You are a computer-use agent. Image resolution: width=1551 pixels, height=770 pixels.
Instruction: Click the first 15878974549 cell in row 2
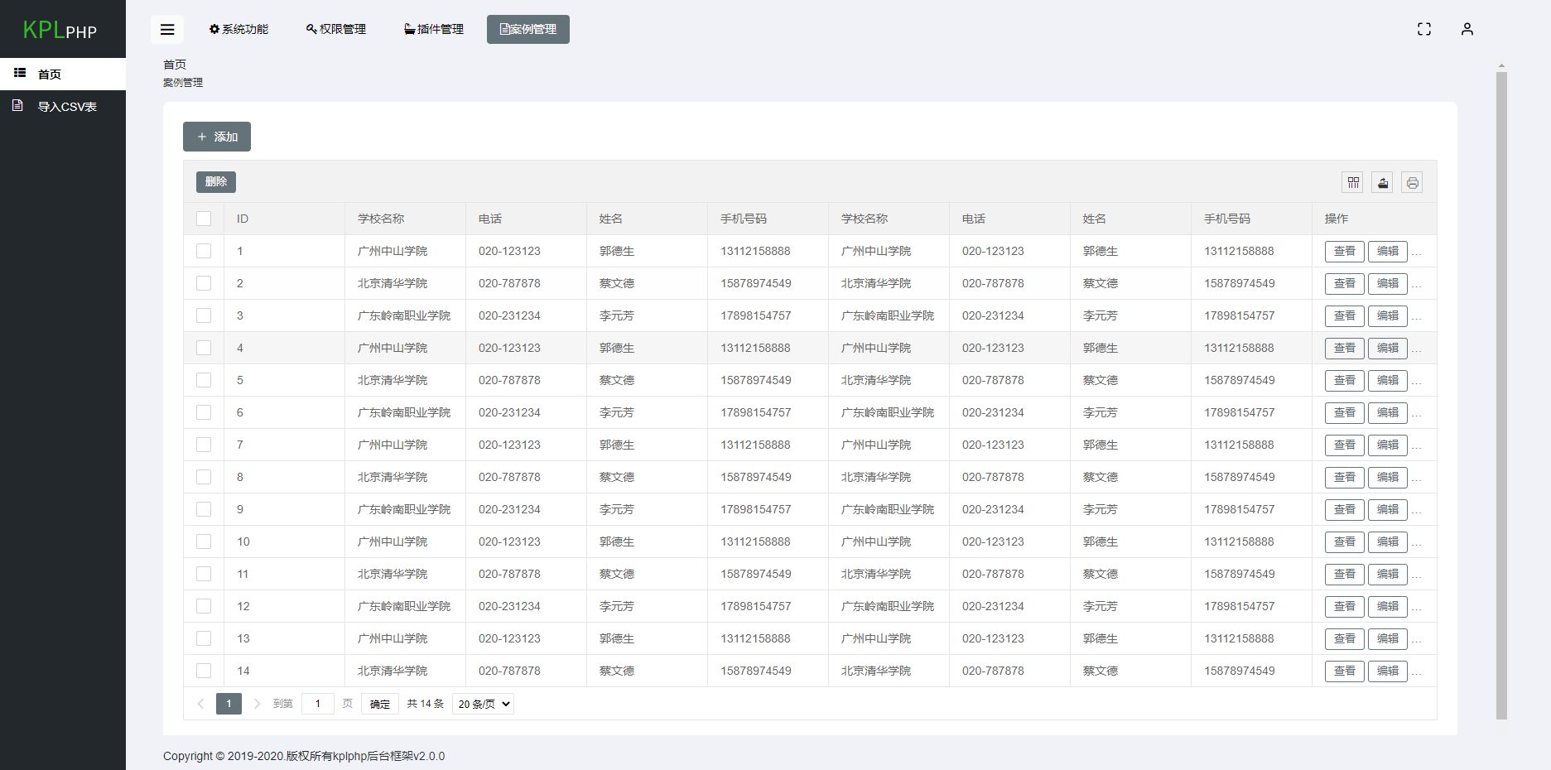coord(768,283)
